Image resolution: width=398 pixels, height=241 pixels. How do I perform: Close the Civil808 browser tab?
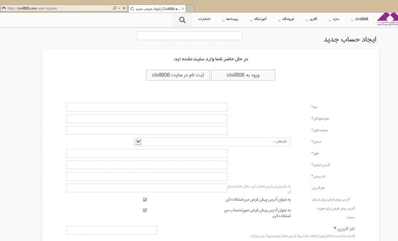pyautogui.click(x=183, y=9)
